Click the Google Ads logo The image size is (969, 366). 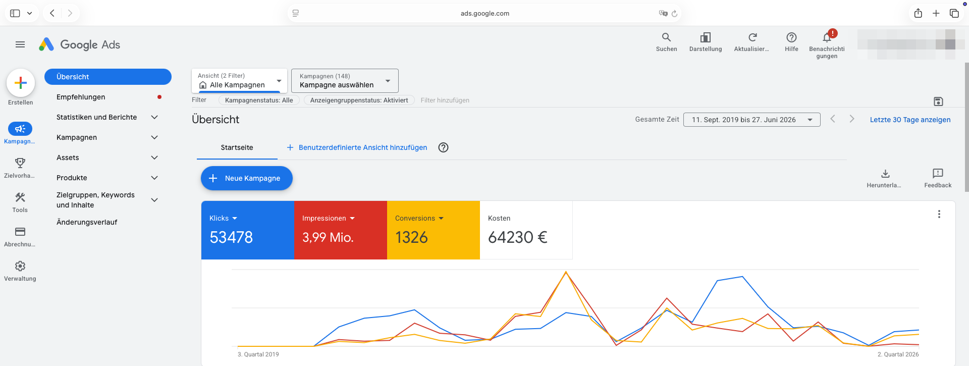[x=80, y=44]
